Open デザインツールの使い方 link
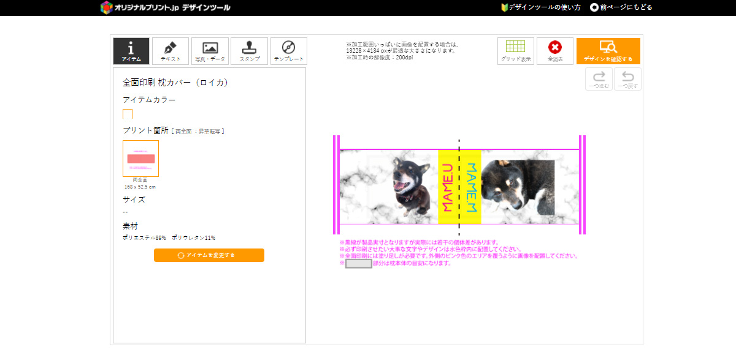The image size is (736, 355). click(540, 7)
